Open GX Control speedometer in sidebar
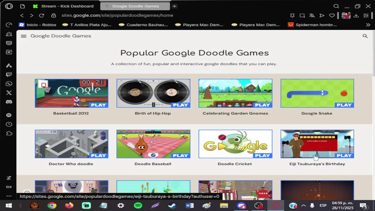The height and width of the screenshot is (211, 375). click(9, 25)
